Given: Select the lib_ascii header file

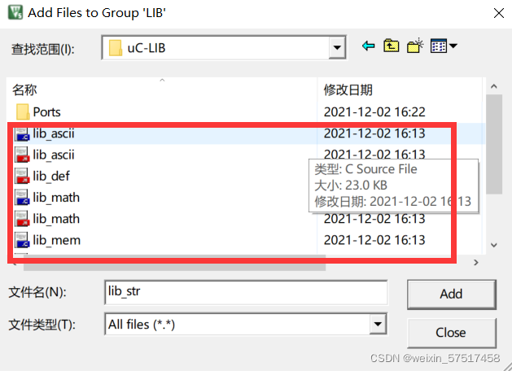Looking at the screenshot, I should coord(54,155).
